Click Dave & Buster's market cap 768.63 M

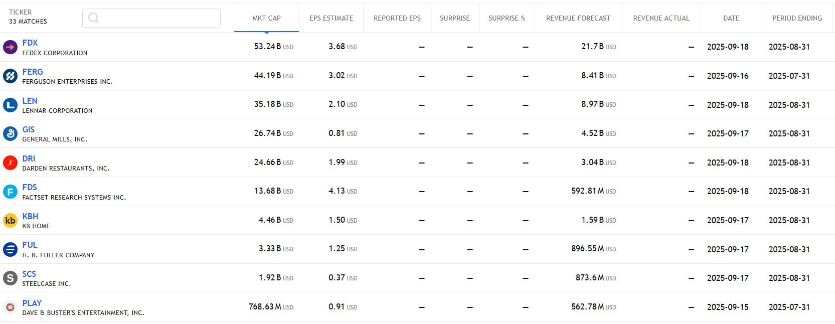click(271, 307)
